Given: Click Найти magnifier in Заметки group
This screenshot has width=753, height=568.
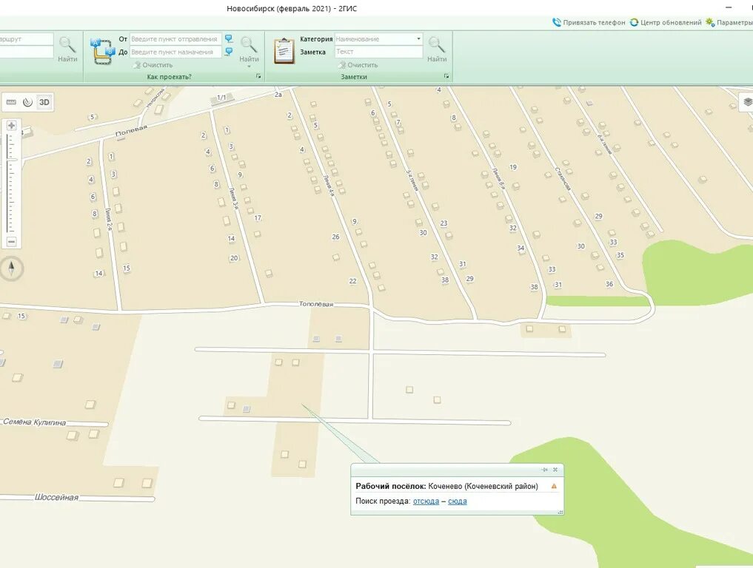Looking at the screenshot, I should coord(437,50).
